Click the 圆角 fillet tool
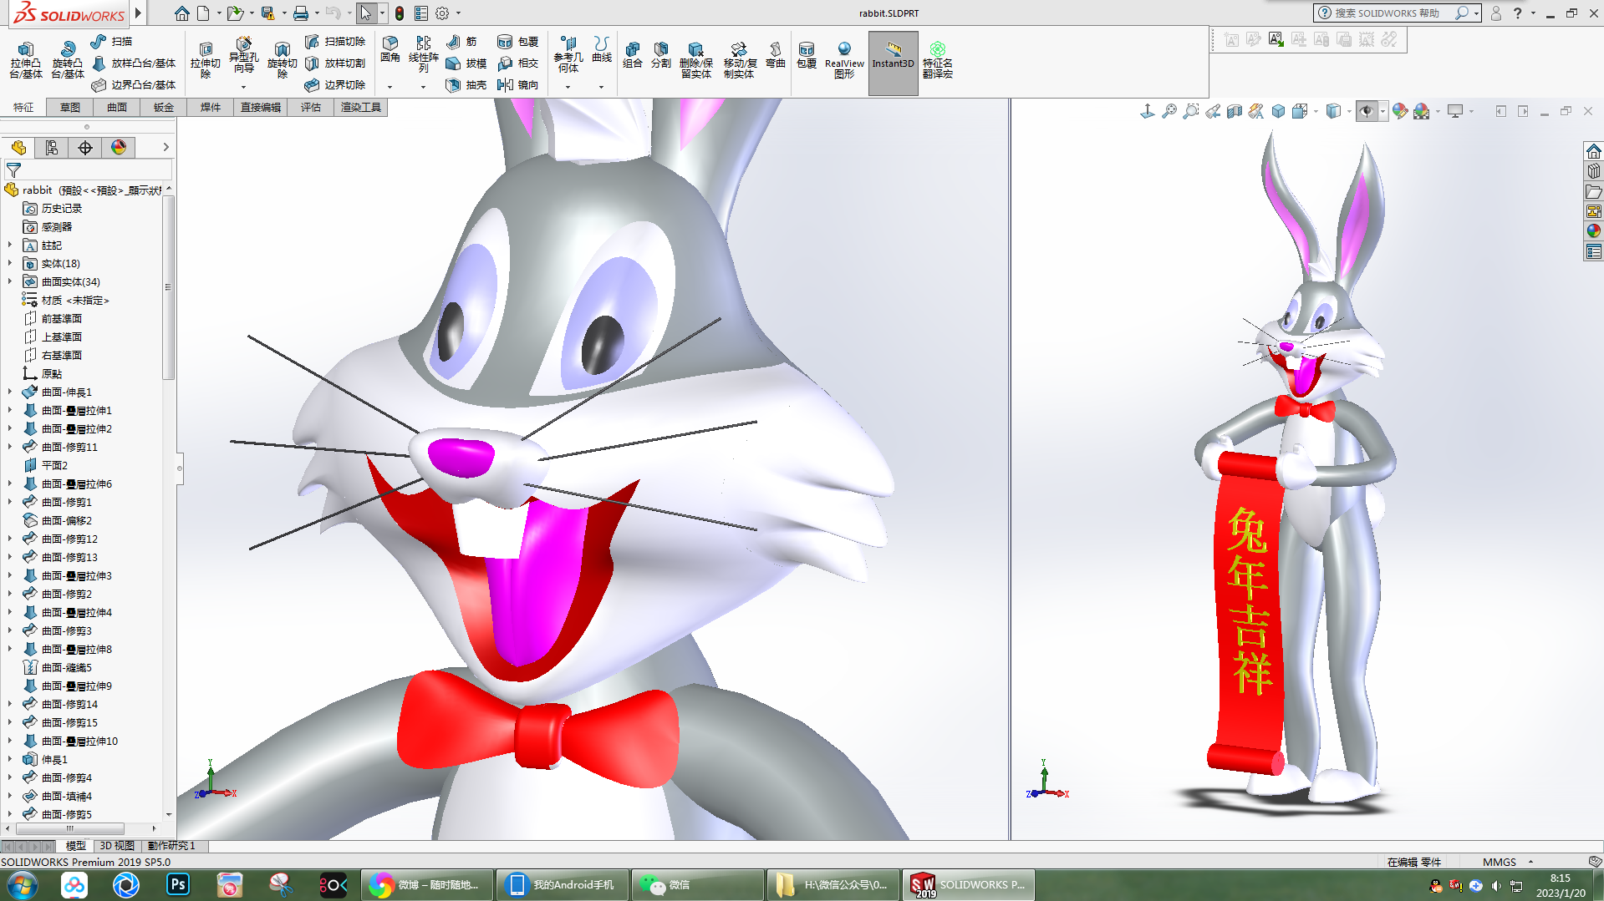Viewport: 1604px width, 901px height. [390, 50]
